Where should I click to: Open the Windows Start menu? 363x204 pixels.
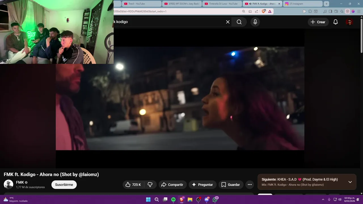pyautogui.click(x=148, y=199)
